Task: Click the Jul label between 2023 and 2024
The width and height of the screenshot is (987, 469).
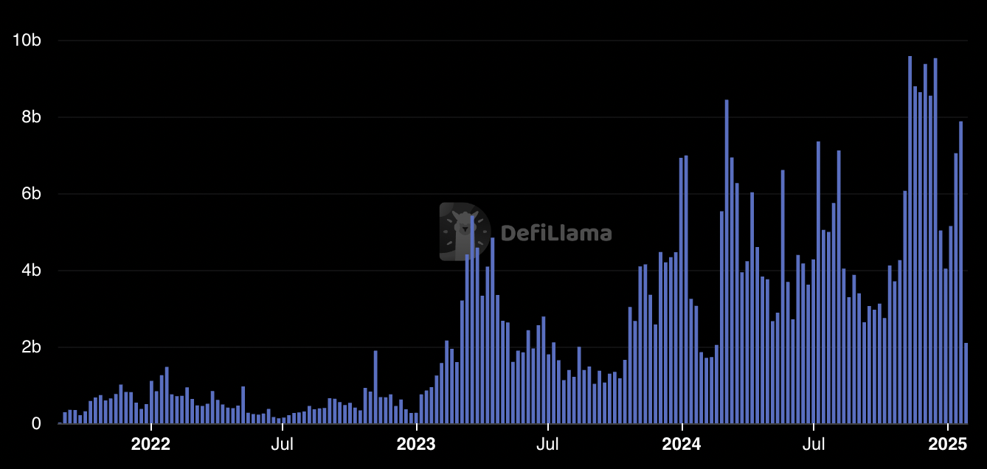Action: [547, 445]
